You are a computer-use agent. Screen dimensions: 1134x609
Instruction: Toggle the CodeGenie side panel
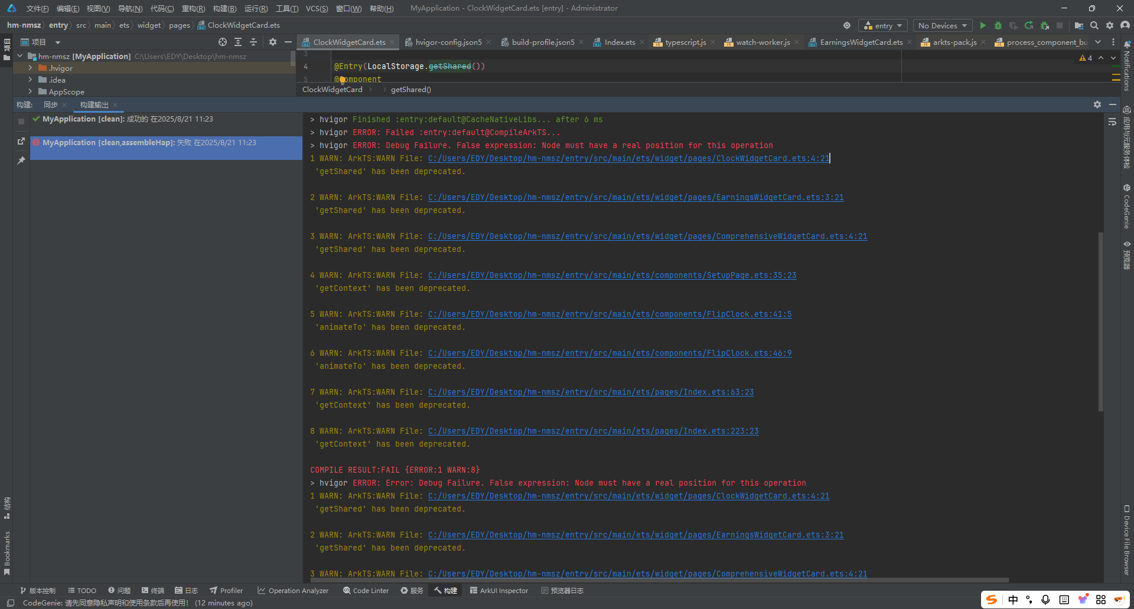click(x=1127, y=207)
